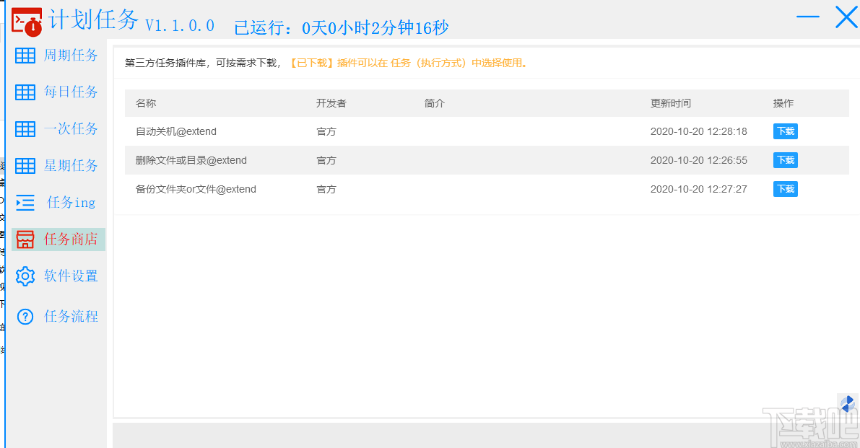Switch to the 每日任务 section
The width and height of the screenshot is (860, 448).
(71, 92)
